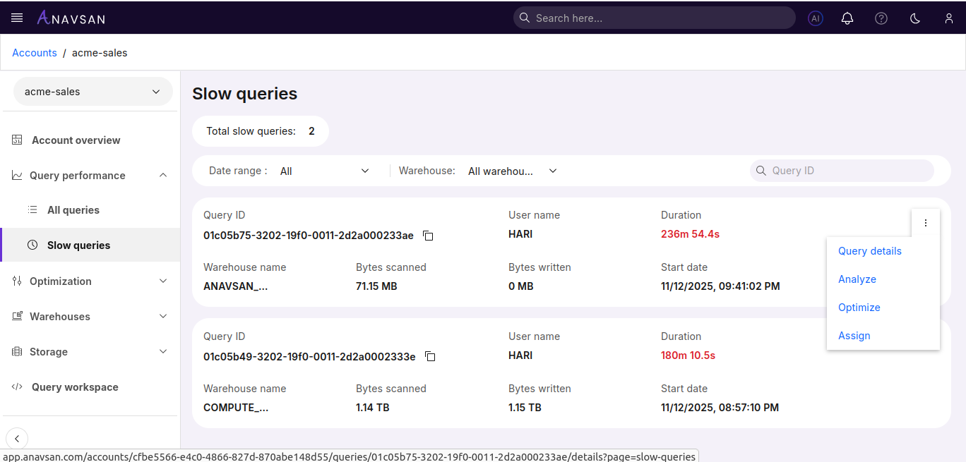Open the user profile icon
Screen dimensions: 966x462
point(949,18)
